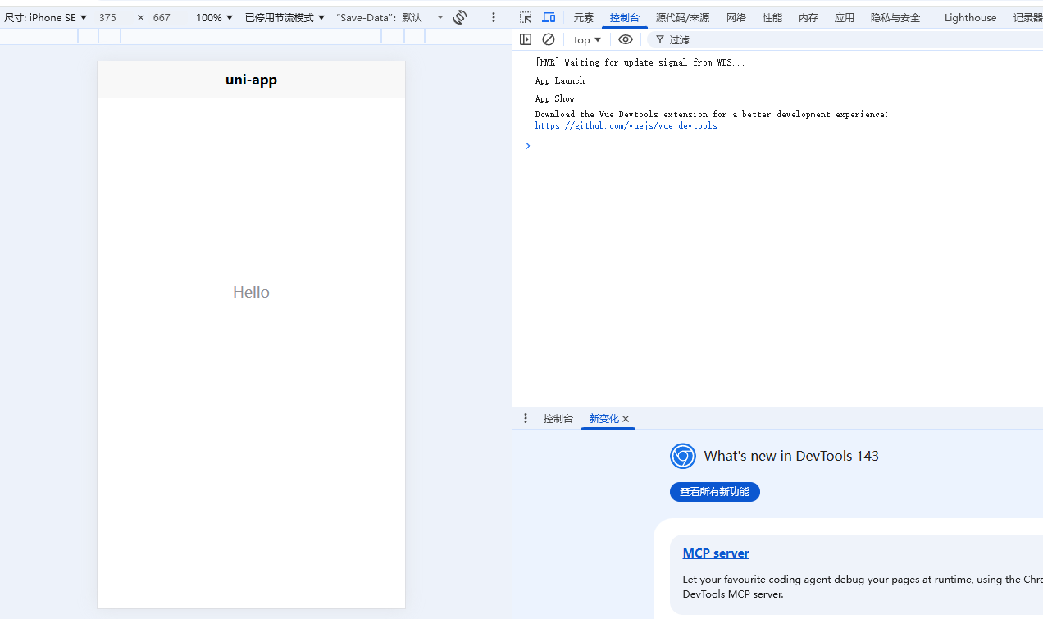Clear the console output

coord(549,39)
